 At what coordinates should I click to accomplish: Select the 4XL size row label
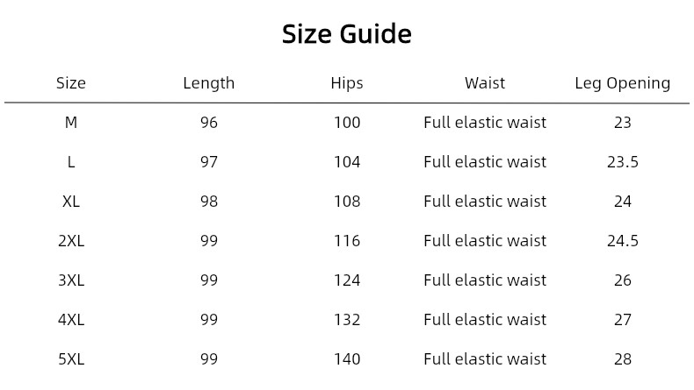[71, 320]
